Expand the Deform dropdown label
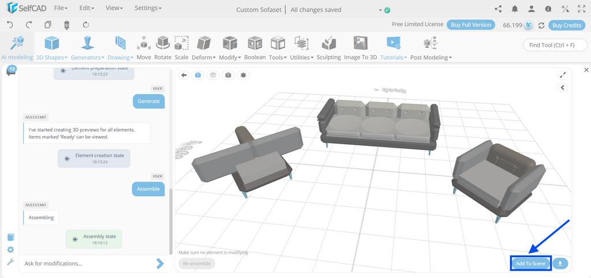Image resolution: width=591 pixels, height=278 pixels. [x=204, y=58]
